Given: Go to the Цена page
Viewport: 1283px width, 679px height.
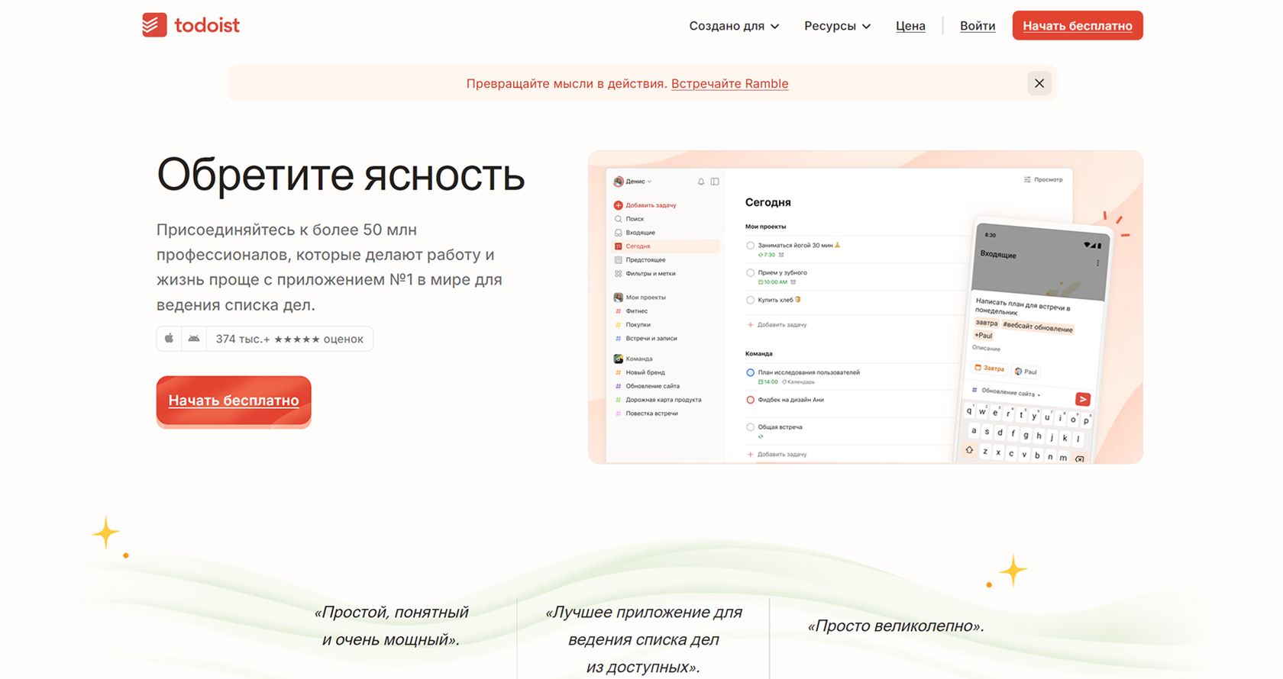Looking at the screenshot, I should point(910,26).
